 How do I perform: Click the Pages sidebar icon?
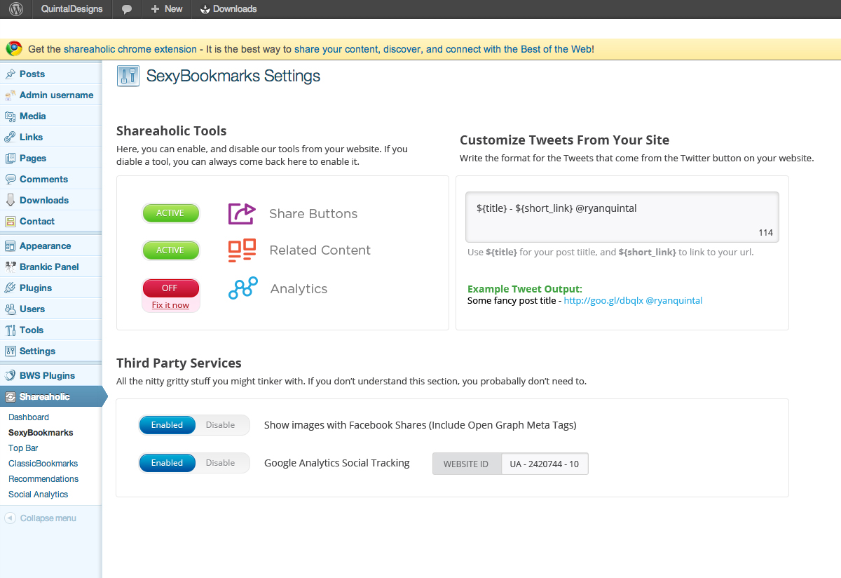click(10, 158)
